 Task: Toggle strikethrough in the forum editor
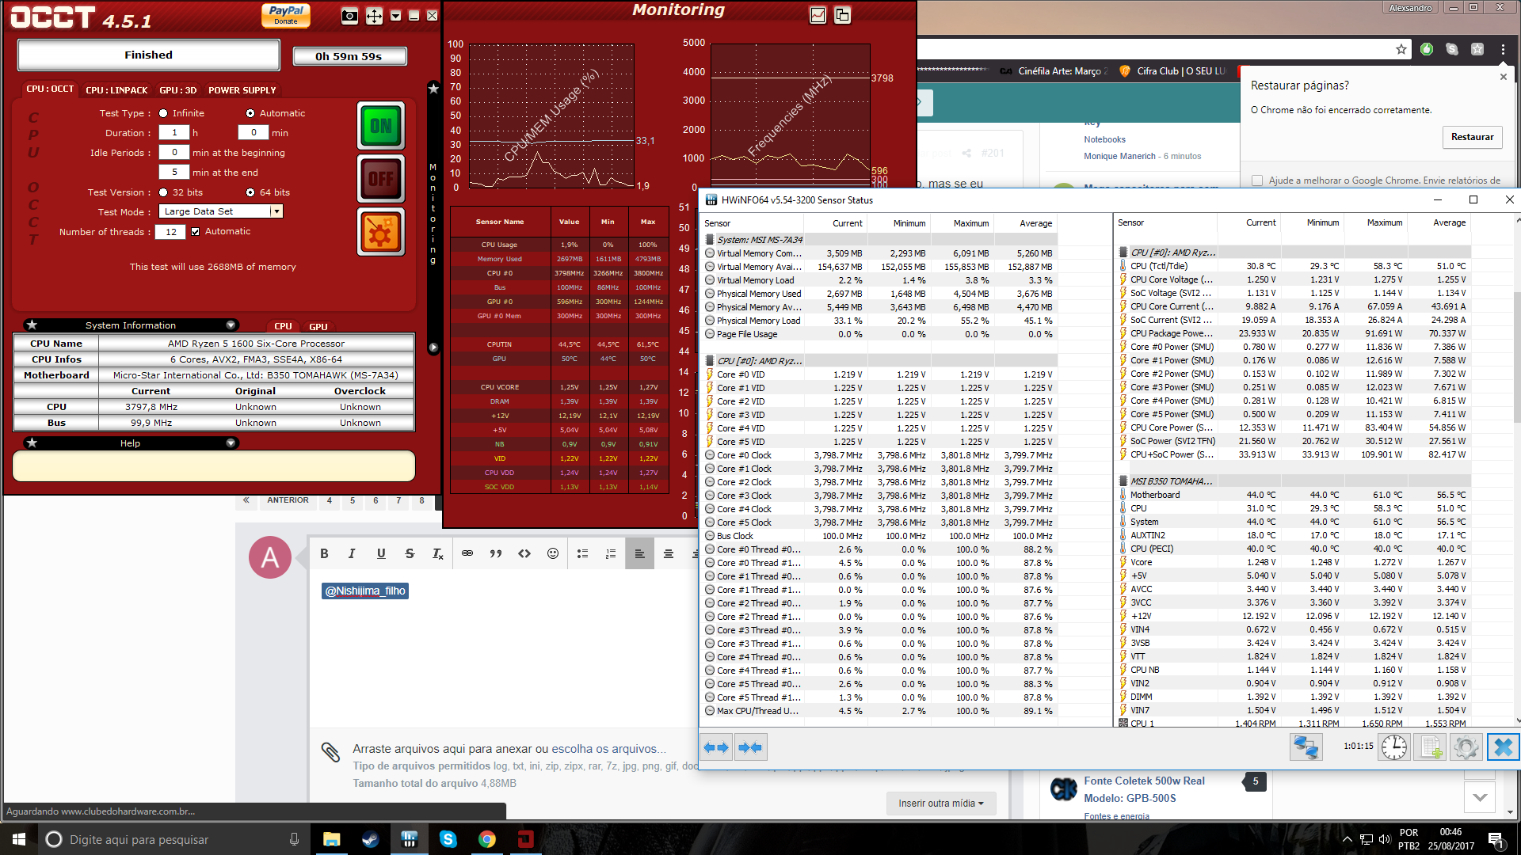coord(410,553)
